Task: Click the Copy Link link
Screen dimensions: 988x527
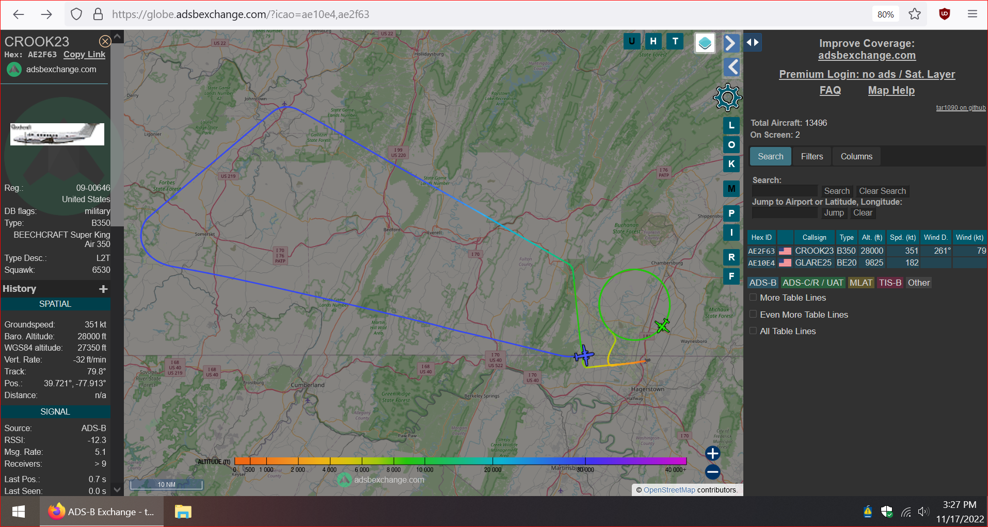Action: click(84, 54)
